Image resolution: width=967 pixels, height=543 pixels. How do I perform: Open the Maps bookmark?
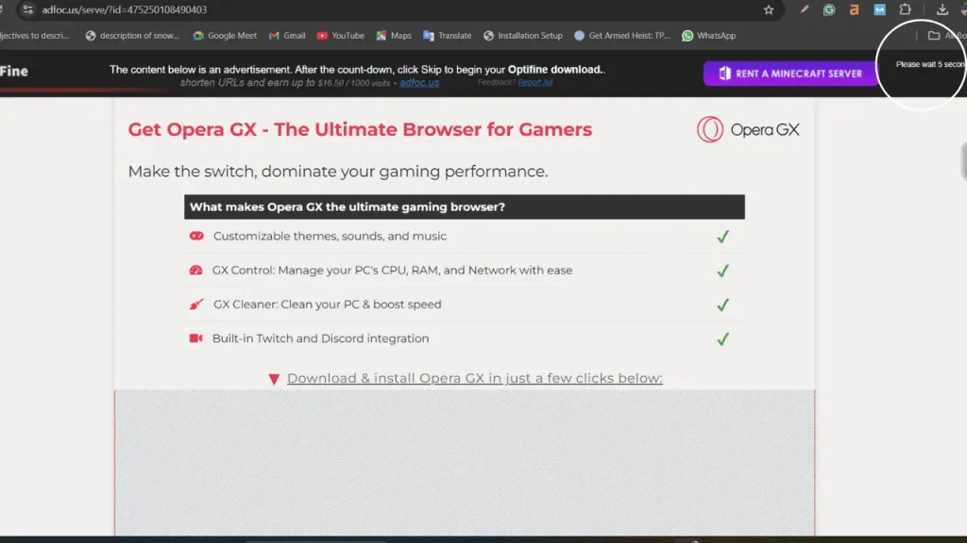[394, 36]
